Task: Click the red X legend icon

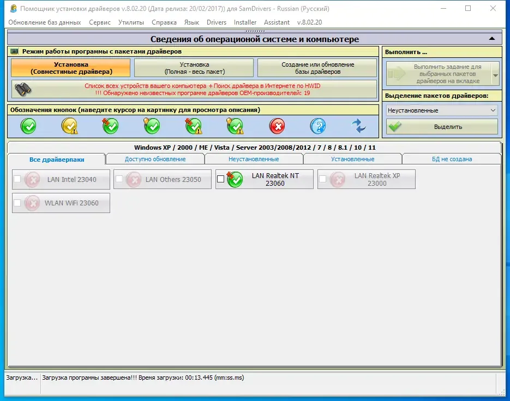Action: click(277, 126)
